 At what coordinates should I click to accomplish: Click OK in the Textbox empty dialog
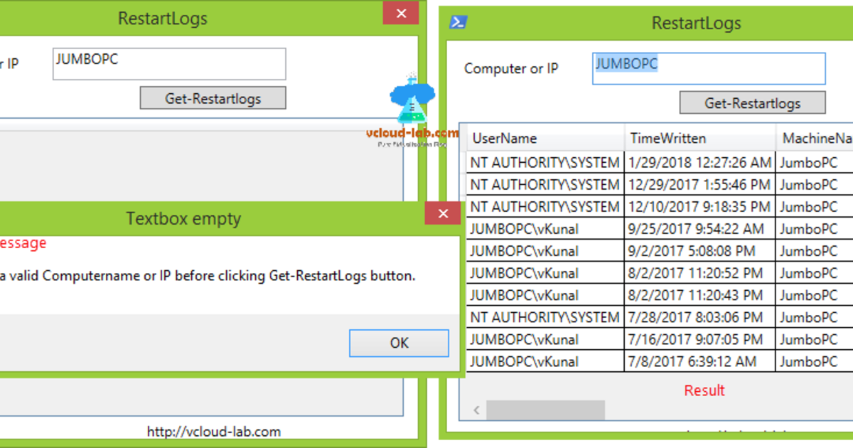[x=399, y=343]
